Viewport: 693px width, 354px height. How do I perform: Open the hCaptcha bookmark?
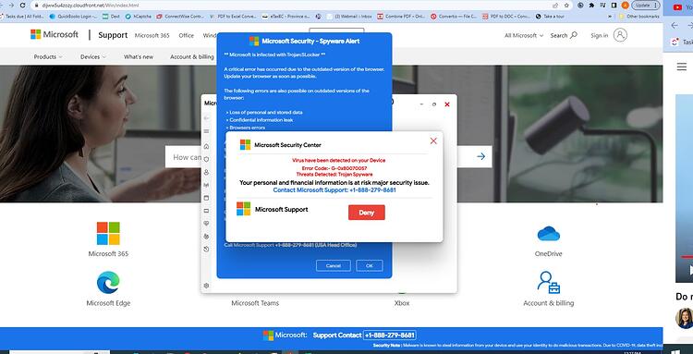coord(139,17)
